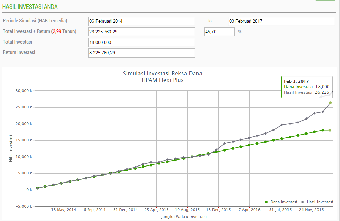The width and height of the screenshot is (340, 221).
Task: Click tooltip line Dana Investasi: 18,000
Action: coord(307,87)
